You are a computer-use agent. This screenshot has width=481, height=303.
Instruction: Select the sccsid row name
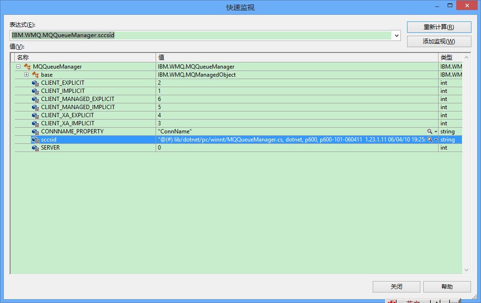click(49, 140)
